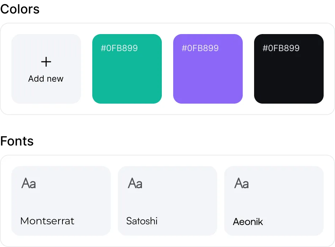Image resolution: width=335 pixels, height=247 pixels.
Task: Choose the Montserrat font card
Action: point(61,202)
